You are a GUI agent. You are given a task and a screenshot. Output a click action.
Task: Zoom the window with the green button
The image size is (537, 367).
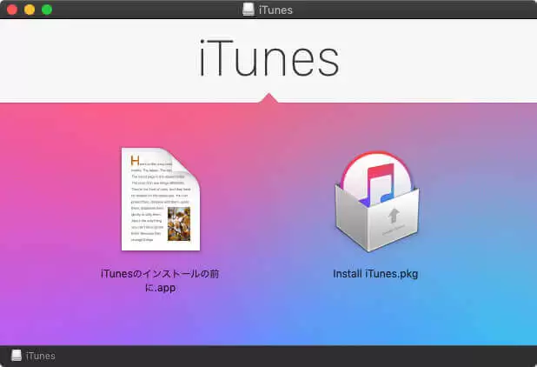47,10
